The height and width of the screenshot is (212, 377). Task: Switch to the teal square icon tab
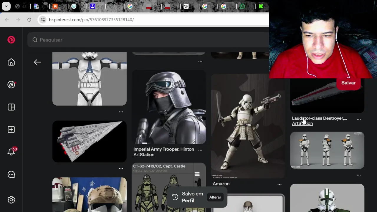coord(74,6)
